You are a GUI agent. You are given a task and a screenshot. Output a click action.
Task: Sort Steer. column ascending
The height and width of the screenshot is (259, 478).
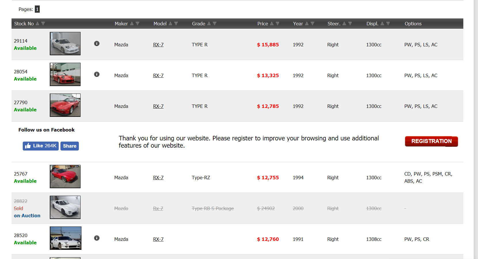point(344,24)
